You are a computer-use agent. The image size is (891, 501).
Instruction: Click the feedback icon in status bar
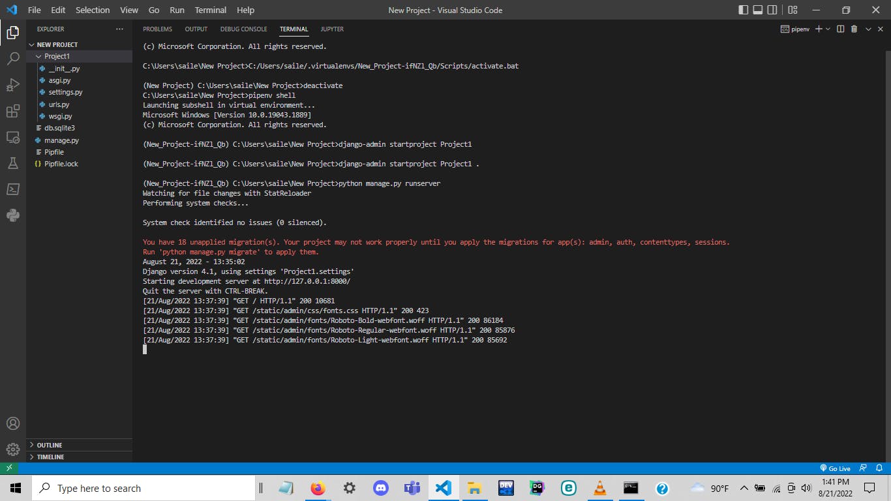tap(863, 468)
